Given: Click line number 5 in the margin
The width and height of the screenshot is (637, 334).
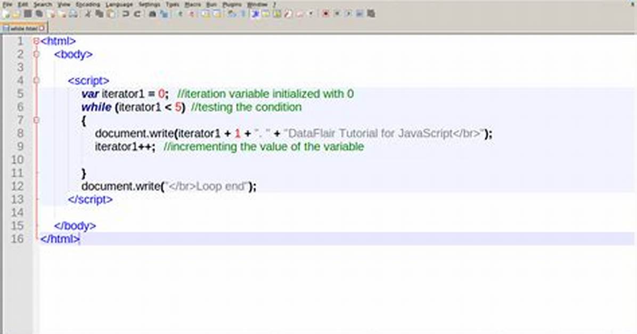Looking at the screenshot, I should [x=20, y=94].
